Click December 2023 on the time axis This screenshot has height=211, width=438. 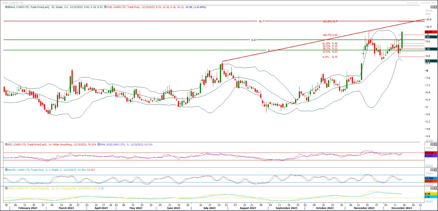[x=402, y=208]
